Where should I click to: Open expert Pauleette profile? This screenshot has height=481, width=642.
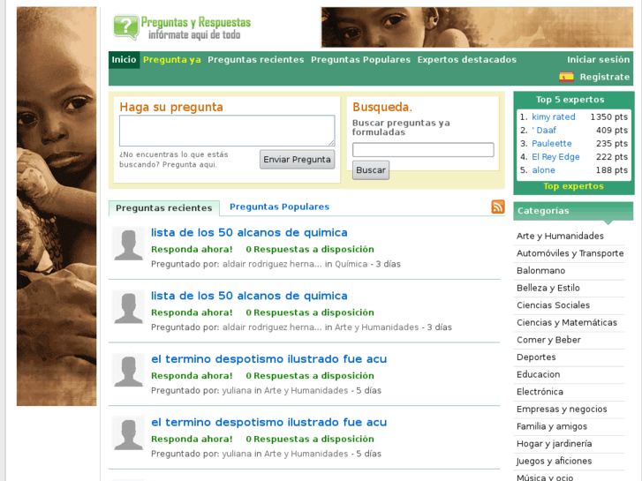(x=552, y=143)
